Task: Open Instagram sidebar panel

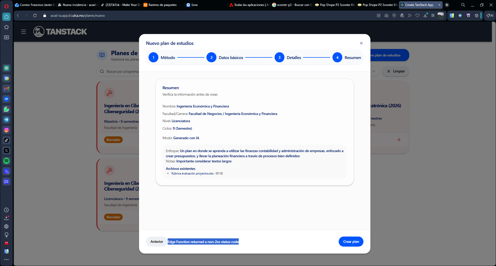Action: 6,130
